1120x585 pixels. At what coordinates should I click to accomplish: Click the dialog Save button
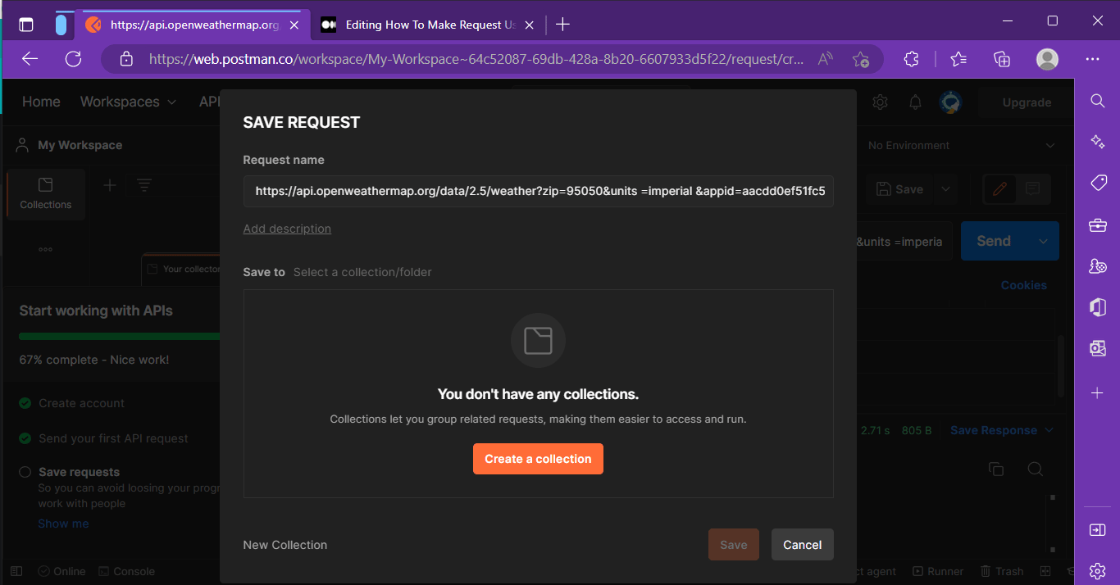coord(734,545)
